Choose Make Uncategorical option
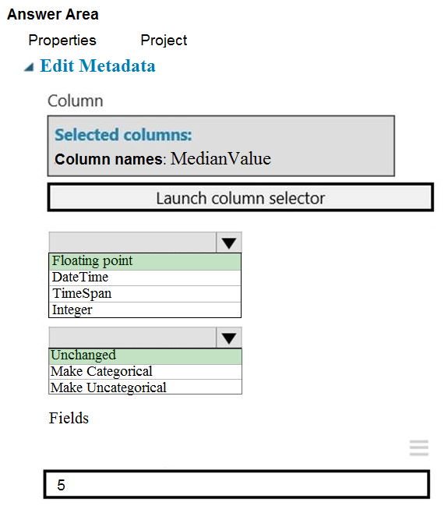Screen dimensions: 448x513 tap(145, 387)
